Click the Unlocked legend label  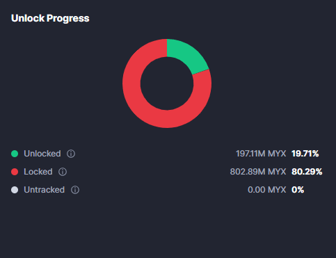click(42, 154)
